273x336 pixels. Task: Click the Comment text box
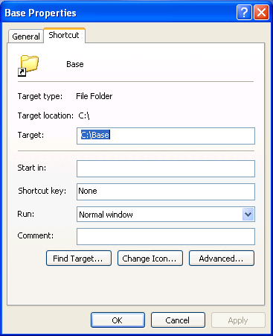coord(166,236)
